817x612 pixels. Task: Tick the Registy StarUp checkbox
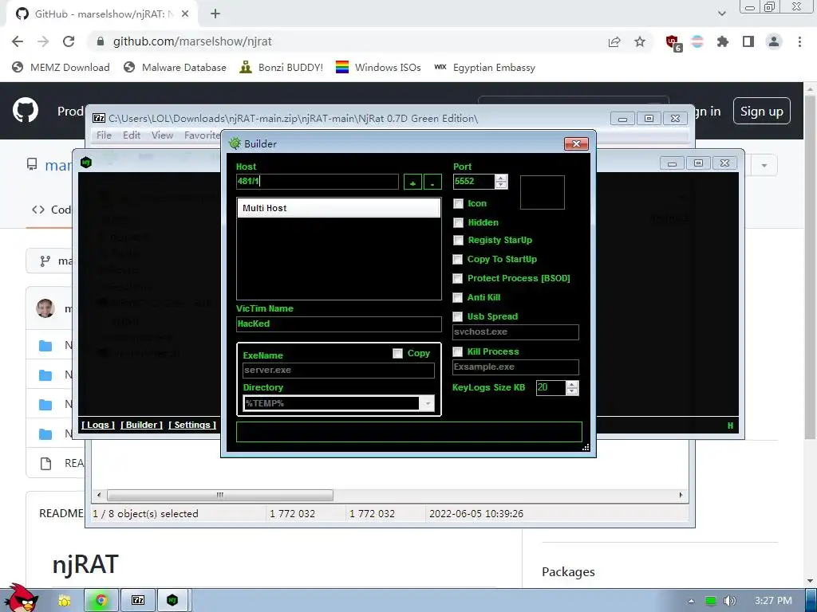459,241
